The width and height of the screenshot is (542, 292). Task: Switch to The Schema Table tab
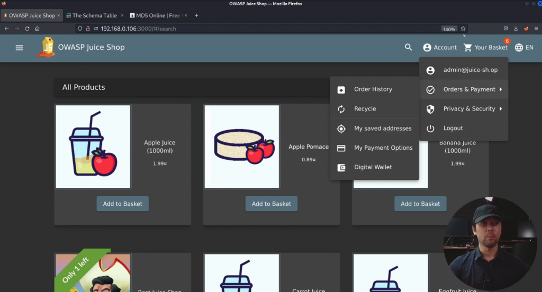coord(95,15)
